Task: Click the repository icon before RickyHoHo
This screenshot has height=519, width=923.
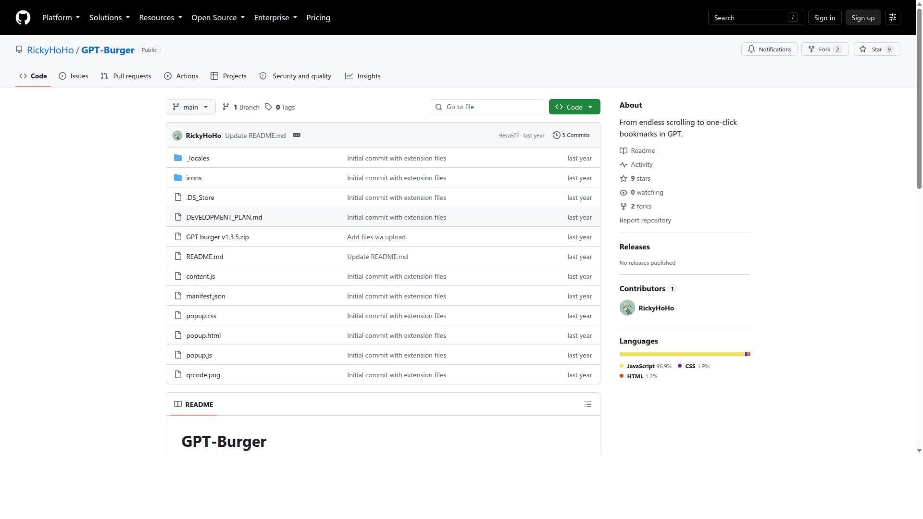Action: (x=19, y=50)
